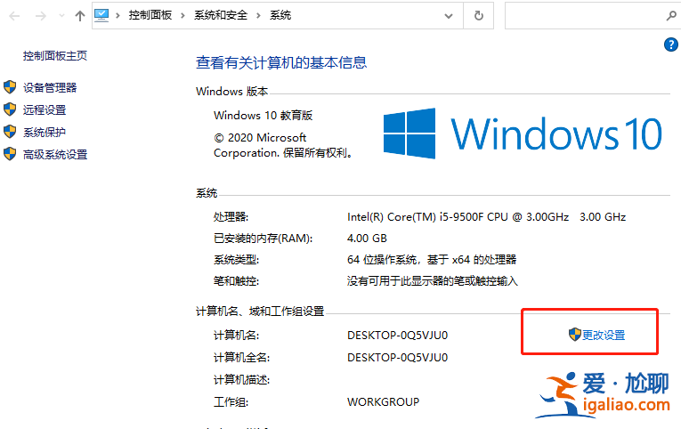Go forward with the right arrow
The image size is (681, 429).
point(40,16)
